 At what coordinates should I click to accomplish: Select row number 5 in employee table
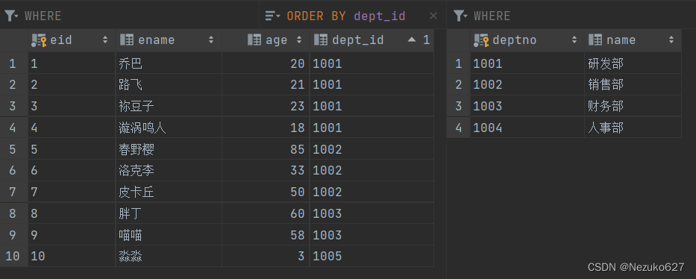[x=13, y=149]
